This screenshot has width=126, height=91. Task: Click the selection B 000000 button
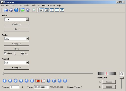[109, 87]
